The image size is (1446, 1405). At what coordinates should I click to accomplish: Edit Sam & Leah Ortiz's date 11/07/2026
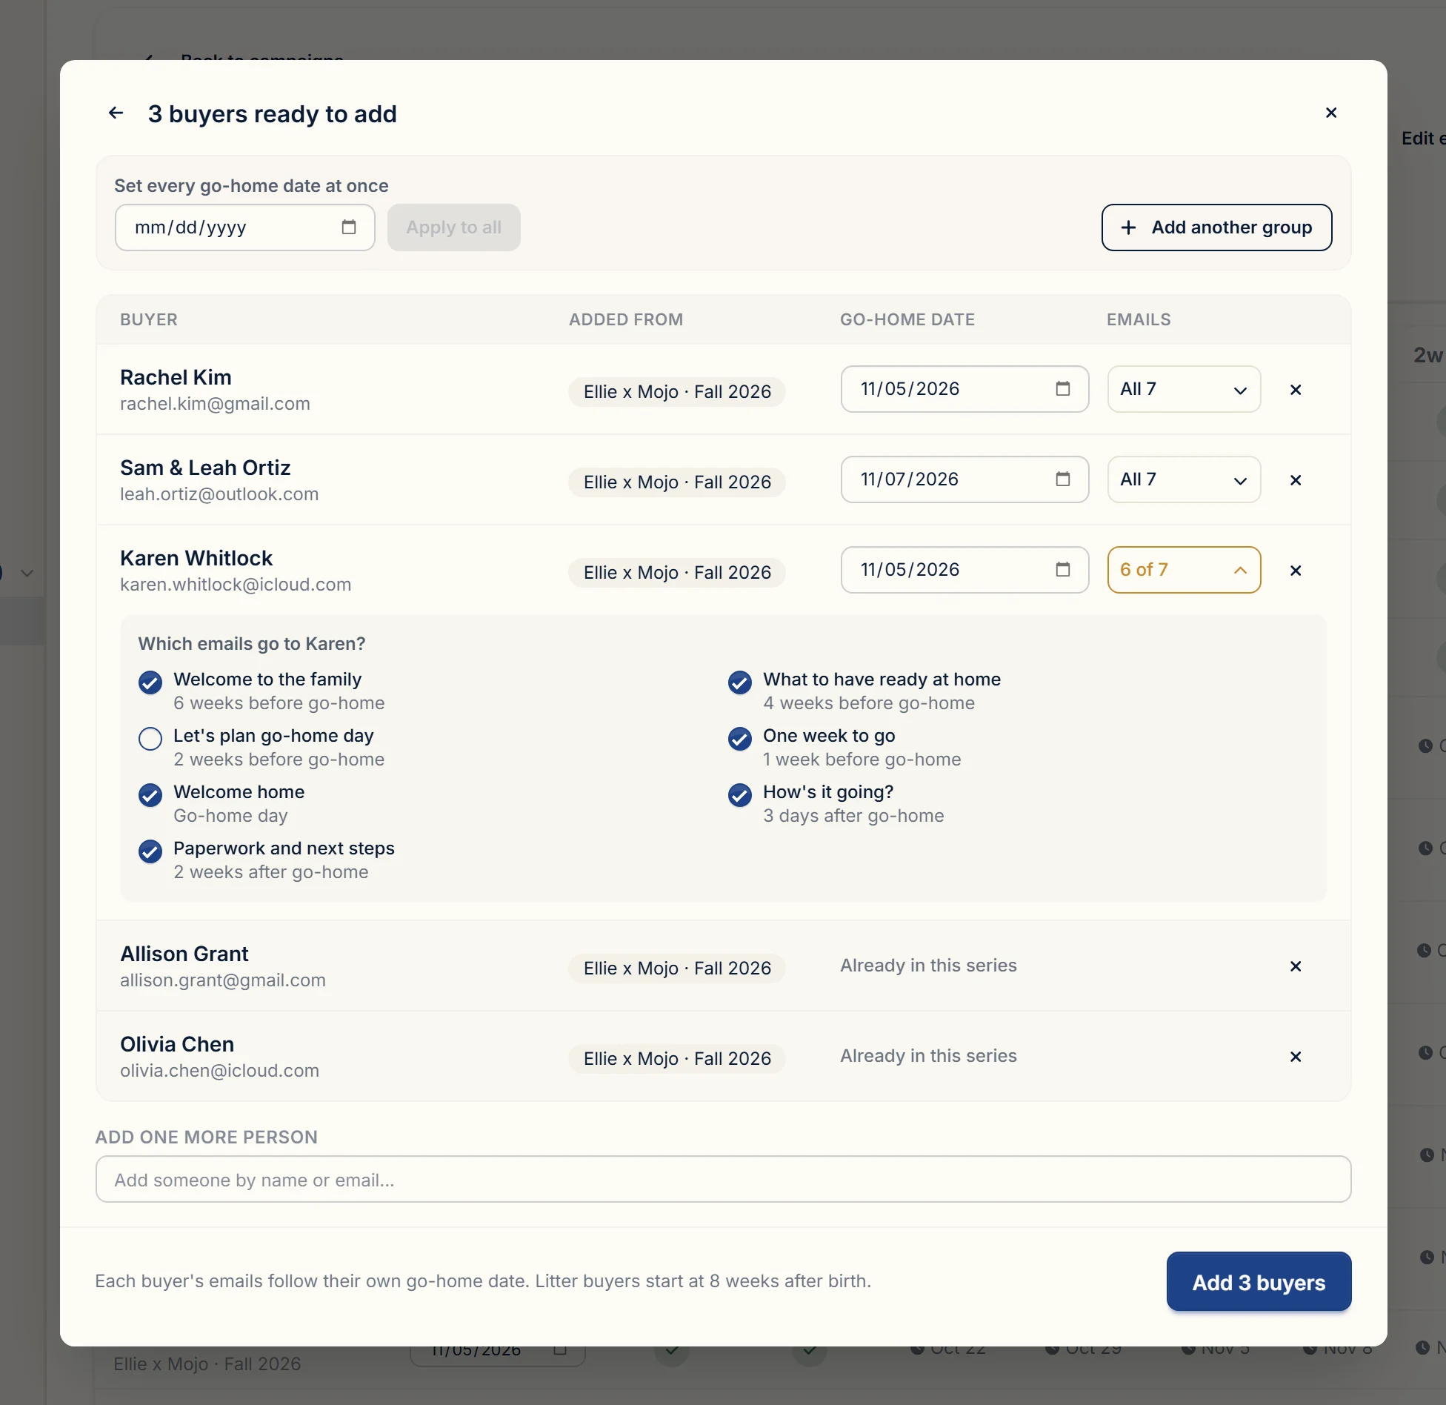pos(964,479)
